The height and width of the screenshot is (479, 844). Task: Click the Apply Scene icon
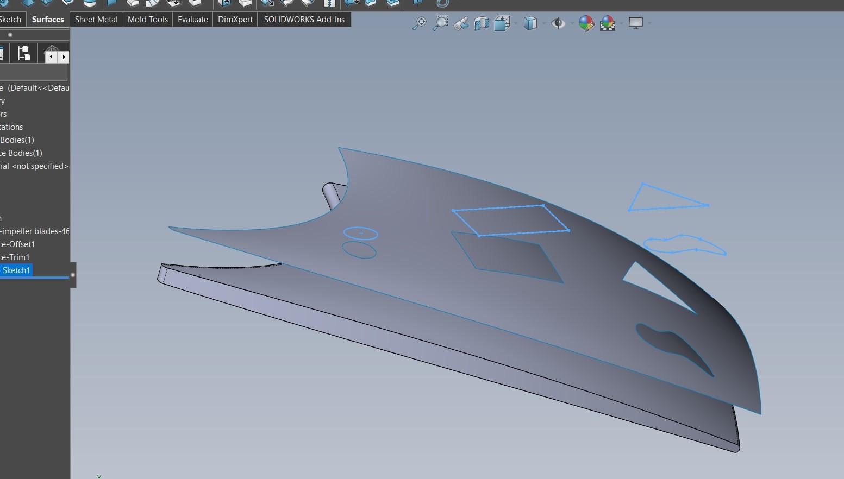point(608,23)
